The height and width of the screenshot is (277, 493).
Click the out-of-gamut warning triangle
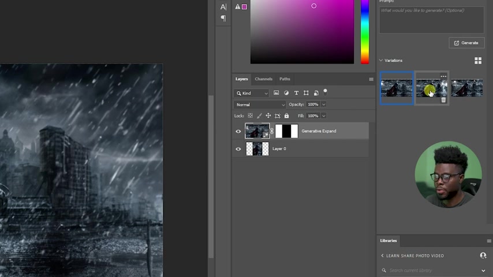[238, 6]
